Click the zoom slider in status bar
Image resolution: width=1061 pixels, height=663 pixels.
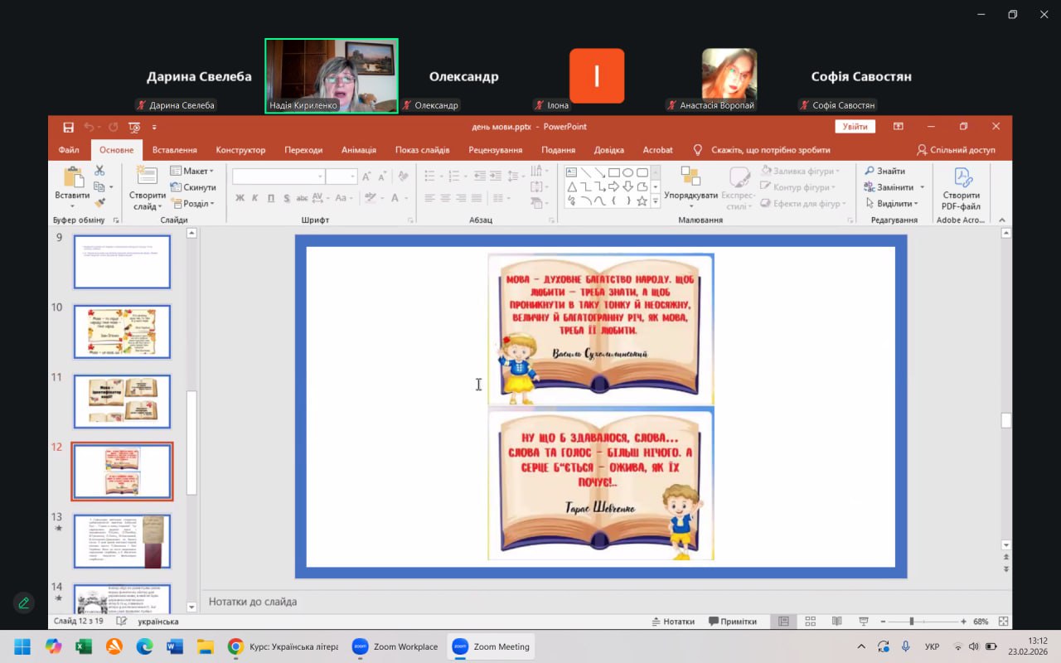tap(911, 622)
